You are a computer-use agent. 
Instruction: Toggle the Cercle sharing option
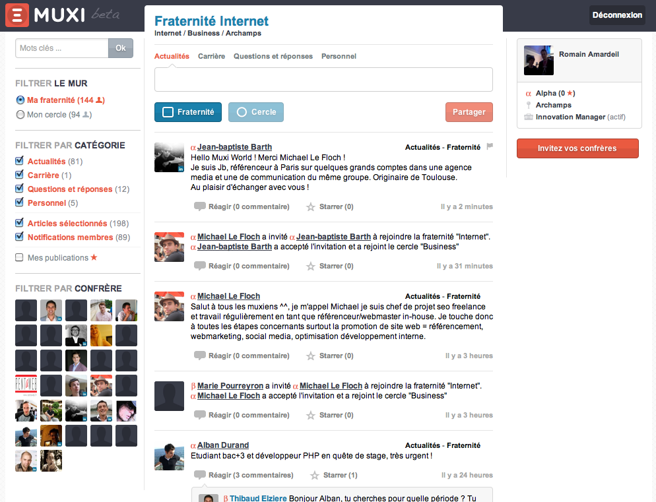pyautogui.click(x=256, y=112)
